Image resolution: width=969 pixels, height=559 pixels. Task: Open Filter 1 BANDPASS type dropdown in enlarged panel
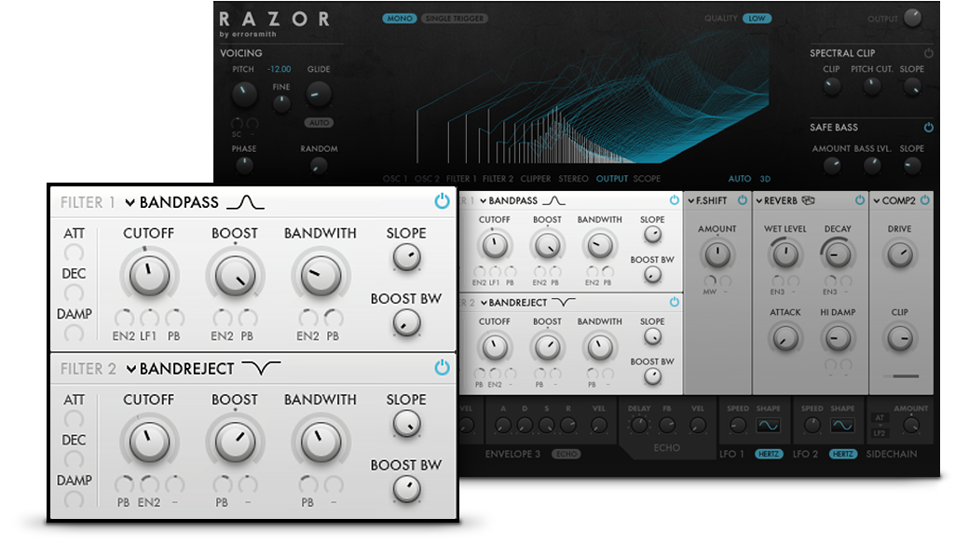(172, 202)
